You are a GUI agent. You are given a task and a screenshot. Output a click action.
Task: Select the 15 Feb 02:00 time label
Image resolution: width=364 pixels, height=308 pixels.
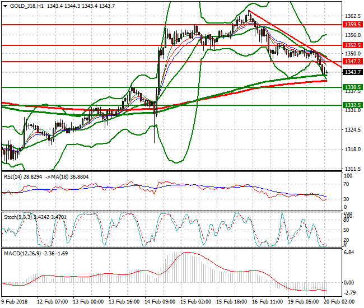point(195,302)
